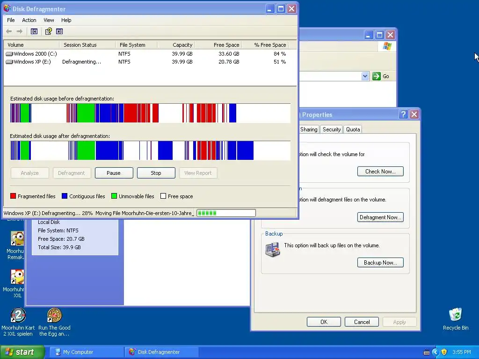Expand hidden tray icons arrow
Image resolution: width=479 pixels, height=359 pixels.
tap(435, 352)
